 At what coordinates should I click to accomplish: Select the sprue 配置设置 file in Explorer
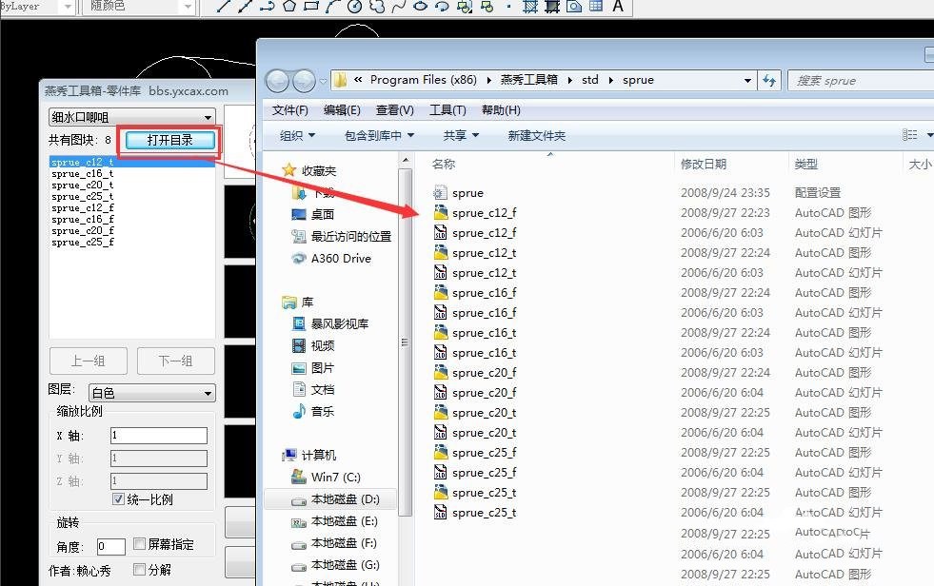point(467,193)
